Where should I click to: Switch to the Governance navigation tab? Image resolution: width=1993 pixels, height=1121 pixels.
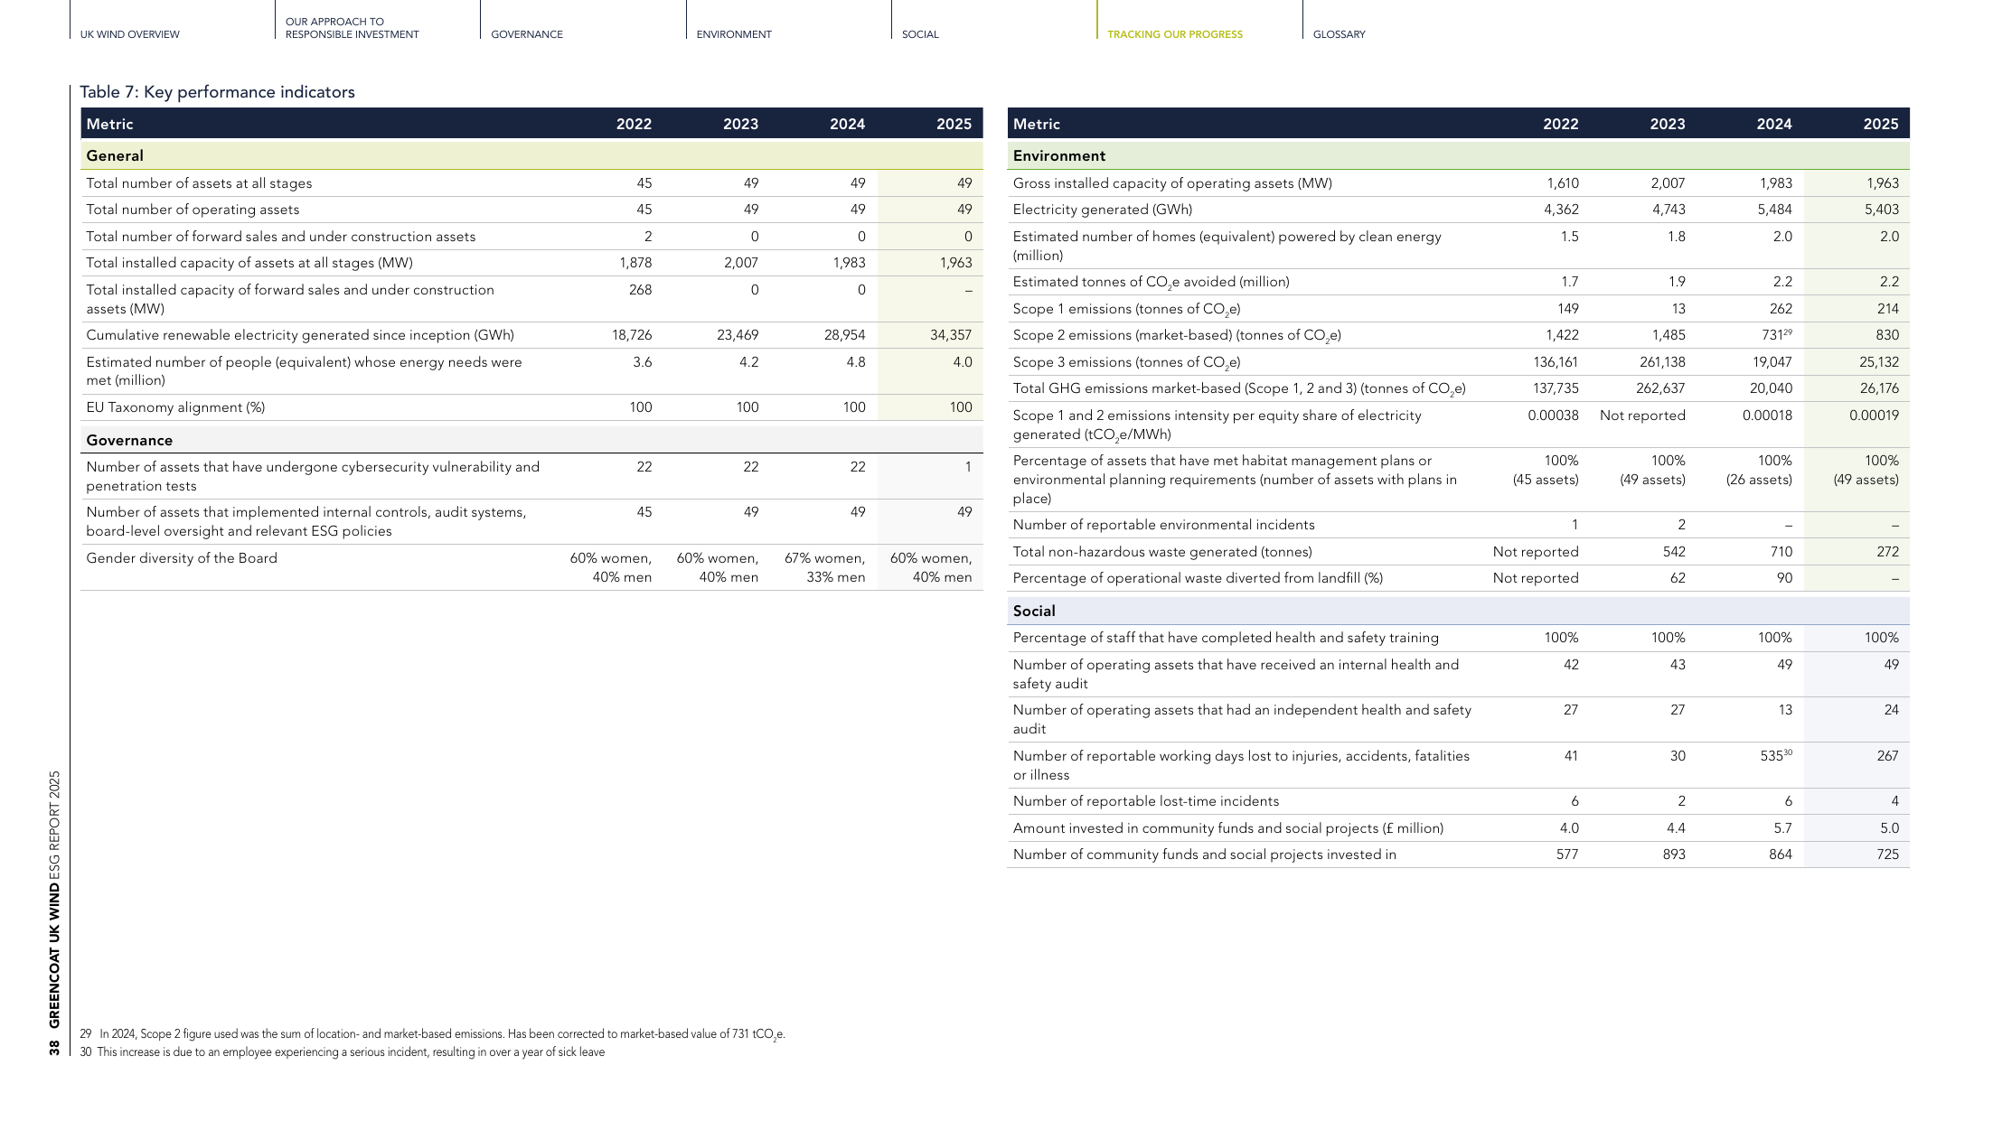tap(527, 34)
